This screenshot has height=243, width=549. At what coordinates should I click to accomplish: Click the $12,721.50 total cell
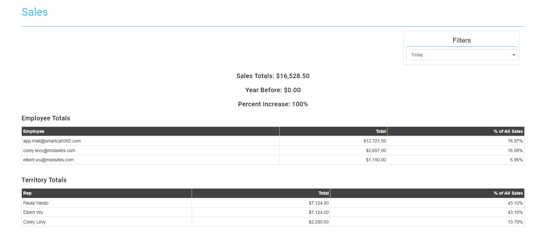point(374,141)
